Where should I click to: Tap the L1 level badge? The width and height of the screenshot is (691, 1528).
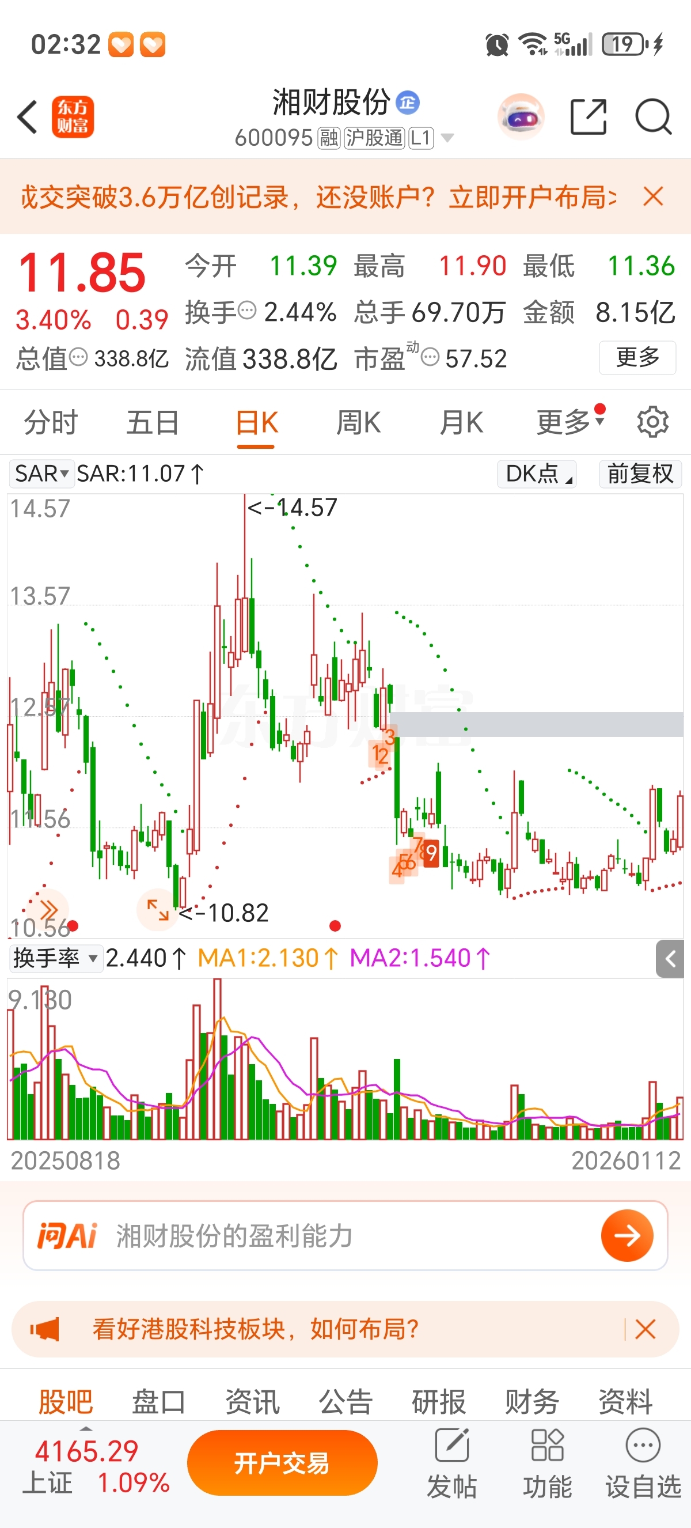pyautogui.click(x=421, y=138)
